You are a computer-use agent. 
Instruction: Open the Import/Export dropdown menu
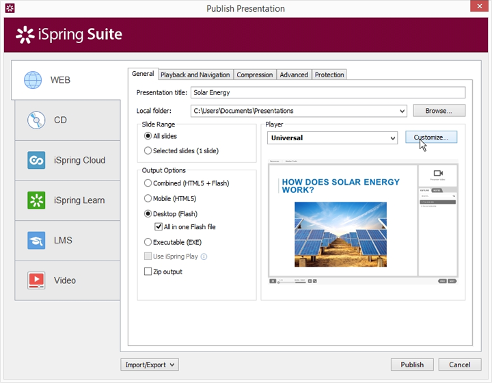click(x=150, y=365)
